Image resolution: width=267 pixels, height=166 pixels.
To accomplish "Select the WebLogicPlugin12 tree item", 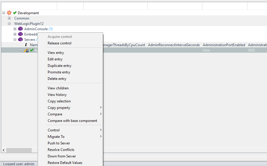I will [x=29, y=23].
